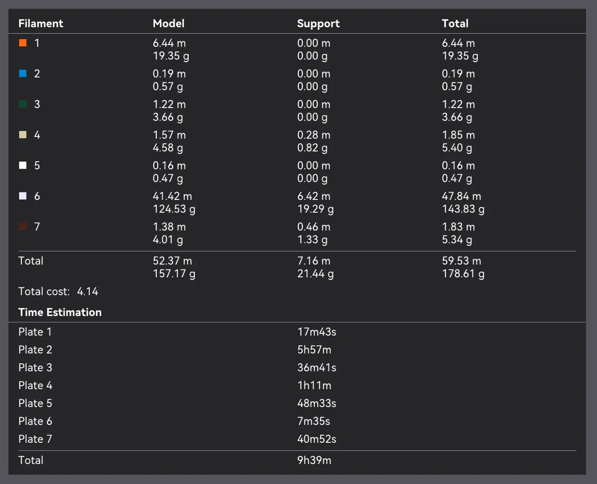
Task: Click the white filament 5 color swatch
Action: point(23,165)
